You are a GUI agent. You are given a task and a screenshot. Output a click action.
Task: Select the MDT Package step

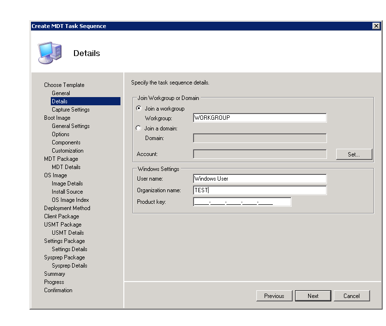(x=61, y=159)
